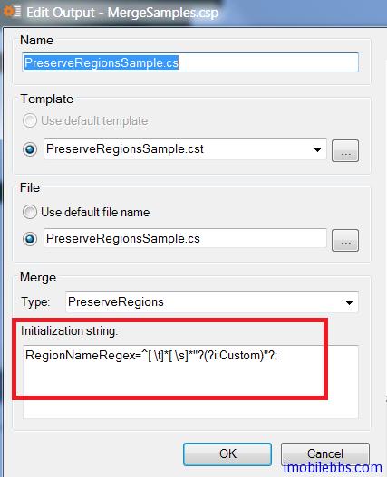Browse for output file with ellipsis button

pos(345,241)
